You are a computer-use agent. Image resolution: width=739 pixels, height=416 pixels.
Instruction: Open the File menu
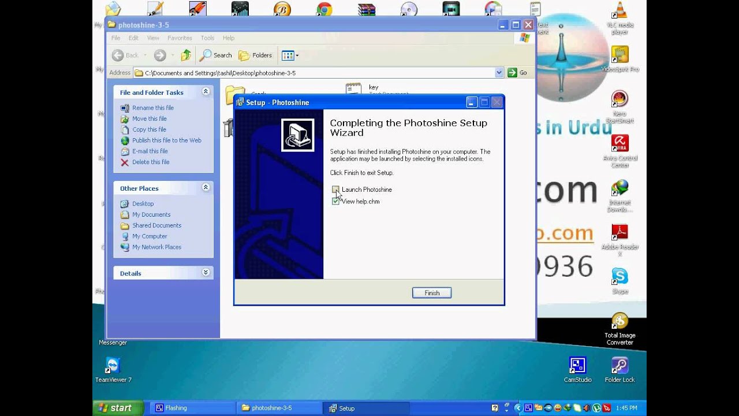coord(115,38)
